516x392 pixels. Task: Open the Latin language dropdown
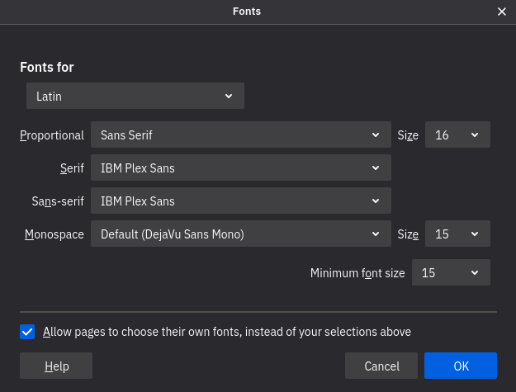tap(135, 97)
